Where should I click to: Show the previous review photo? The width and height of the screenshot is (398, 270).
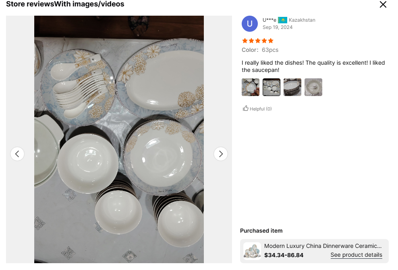[x=17, y=154]
